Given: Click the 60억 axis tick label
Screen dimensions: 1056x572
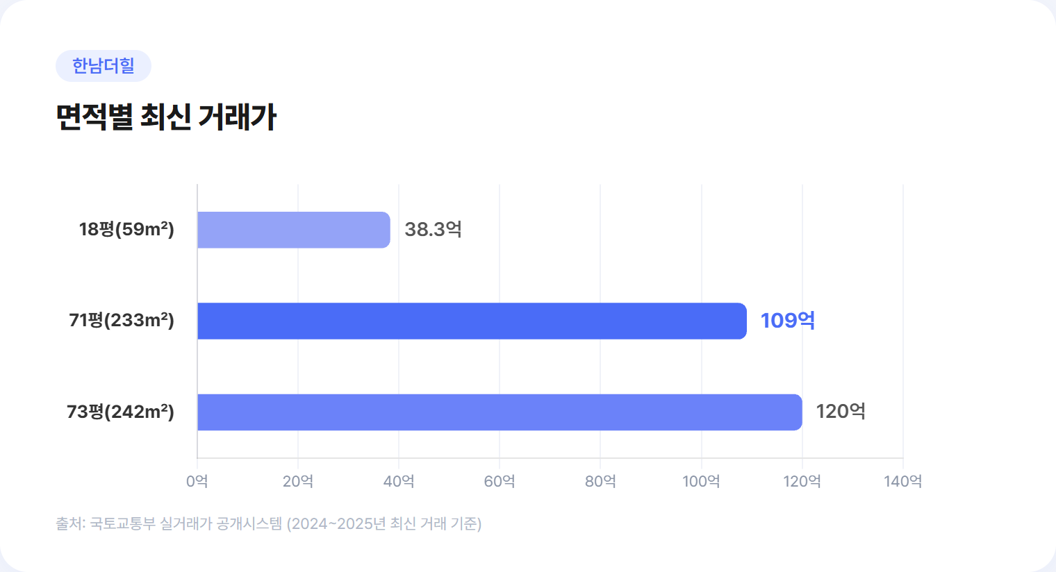Looking at the screenshot, I should [x=500, y=481].
